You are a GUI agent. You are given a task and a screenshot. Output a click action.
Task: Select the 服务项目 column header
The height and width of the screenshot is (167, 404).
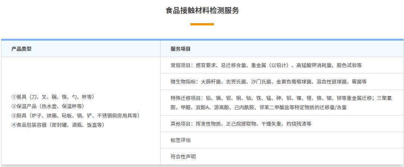click(181, 49)
